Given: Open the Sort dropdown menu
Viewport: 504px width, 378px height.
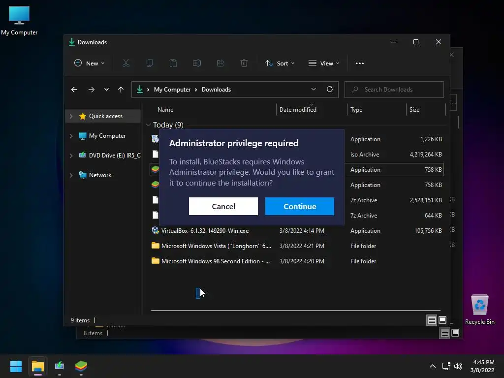Looking at the screenshot, I should pos(280,63).
